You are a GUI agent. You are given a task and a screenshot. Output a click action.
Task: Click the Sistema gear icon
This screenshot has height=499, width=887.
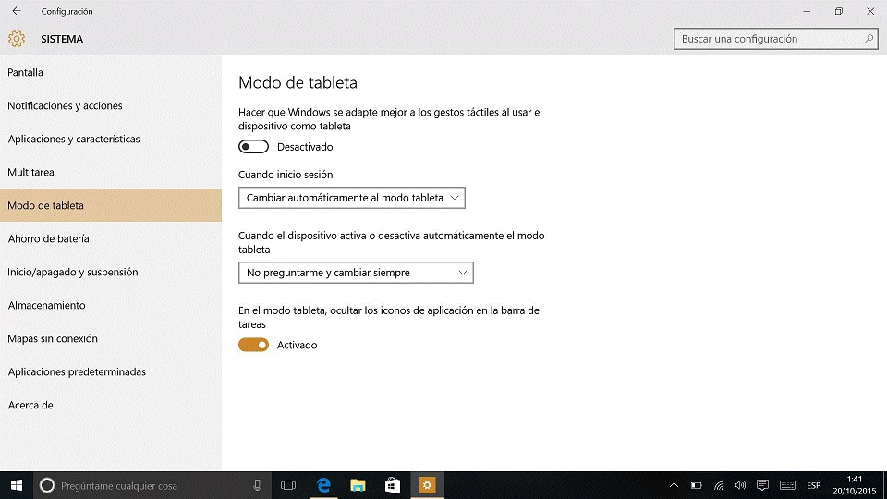(x=17, y=39)
